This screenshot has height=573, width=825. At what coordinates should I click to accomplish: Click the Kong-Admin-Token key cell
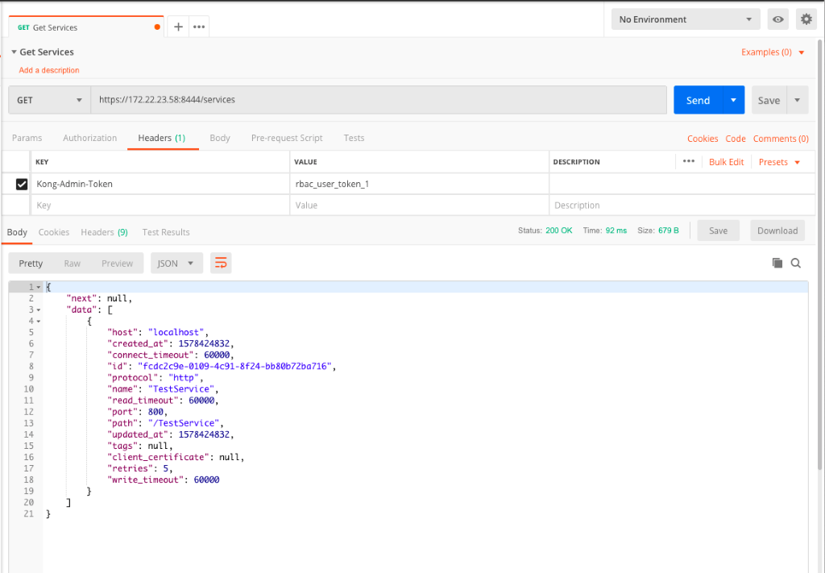pyautogui.click(x=161, y=185)
